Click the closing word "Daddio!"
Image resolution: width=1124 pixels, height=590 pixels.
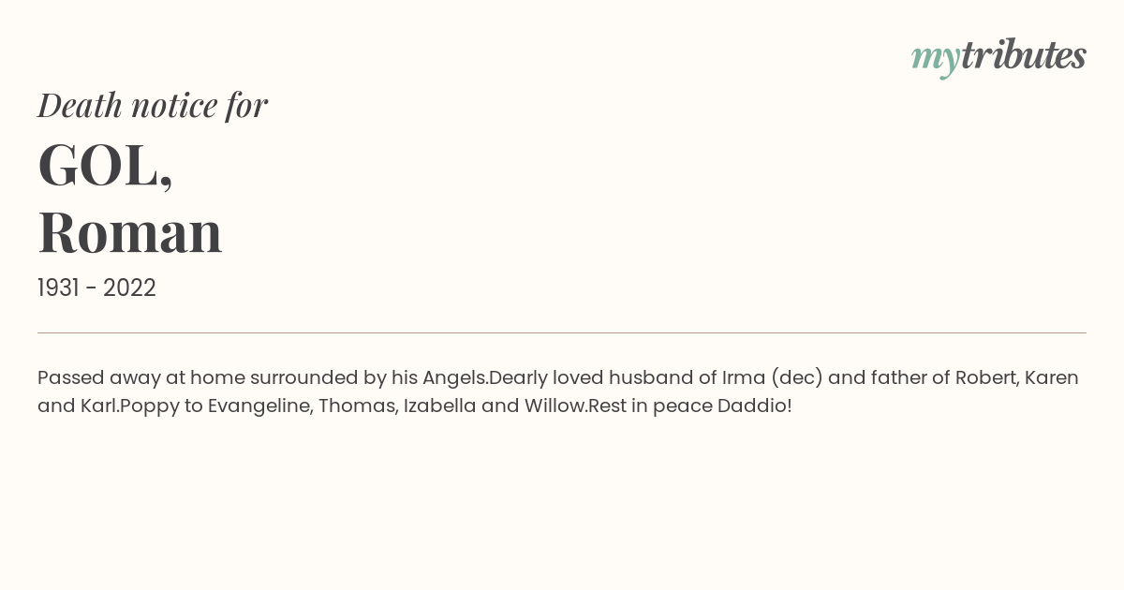pos(755,406)
